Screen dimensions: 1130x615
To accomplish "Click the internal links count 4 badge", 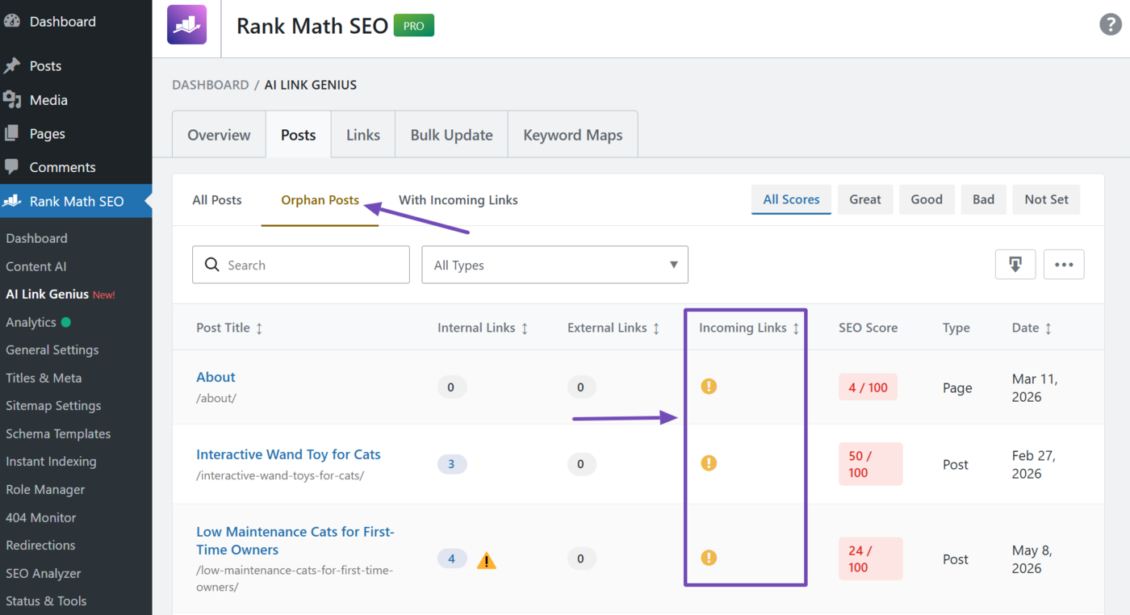I will tap(452, 559).
